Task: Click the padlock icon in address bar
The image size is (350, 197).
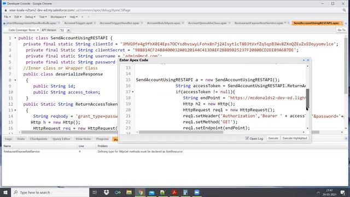Action: tap(6, 10)
